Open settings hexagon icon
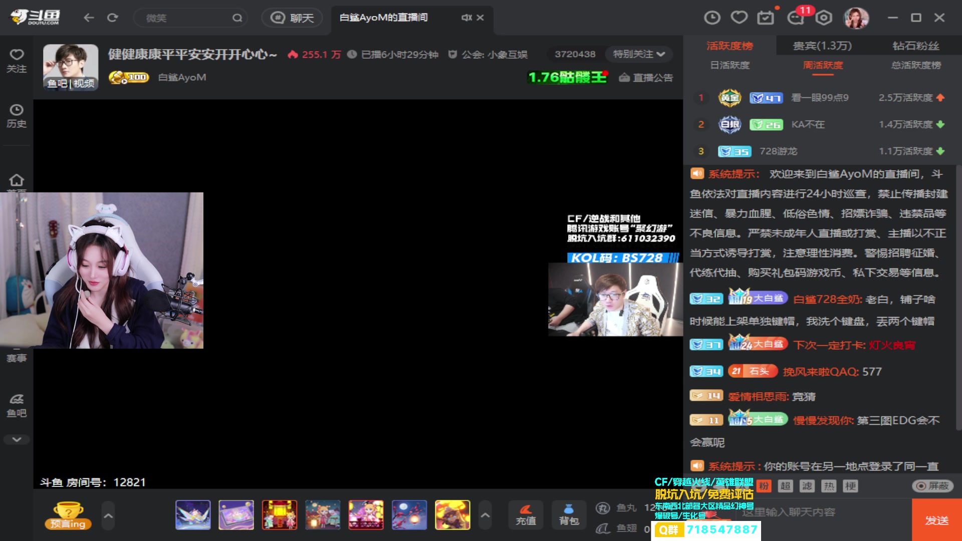 [x=824, y=18]
